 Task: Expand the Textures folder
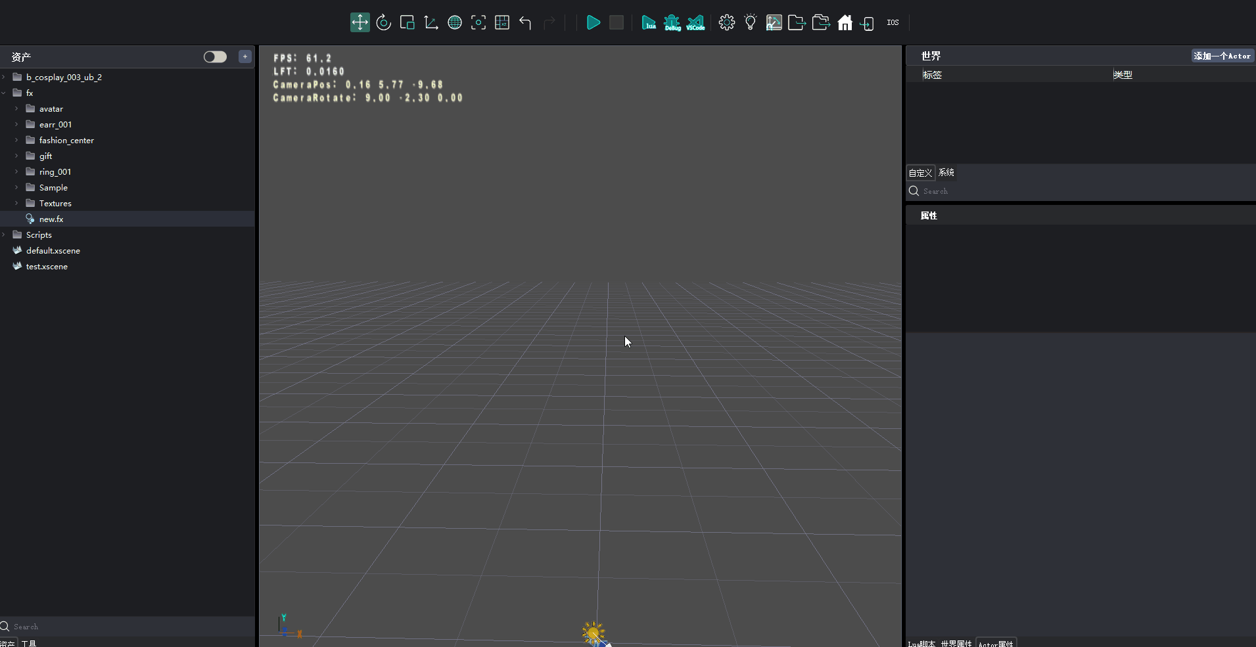point(16,203)
